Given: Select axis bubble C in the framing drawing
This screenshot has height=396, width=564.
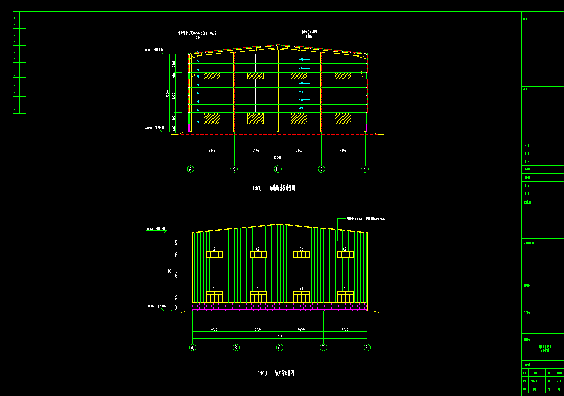Looking at the screenshot, I should (278, 169).
